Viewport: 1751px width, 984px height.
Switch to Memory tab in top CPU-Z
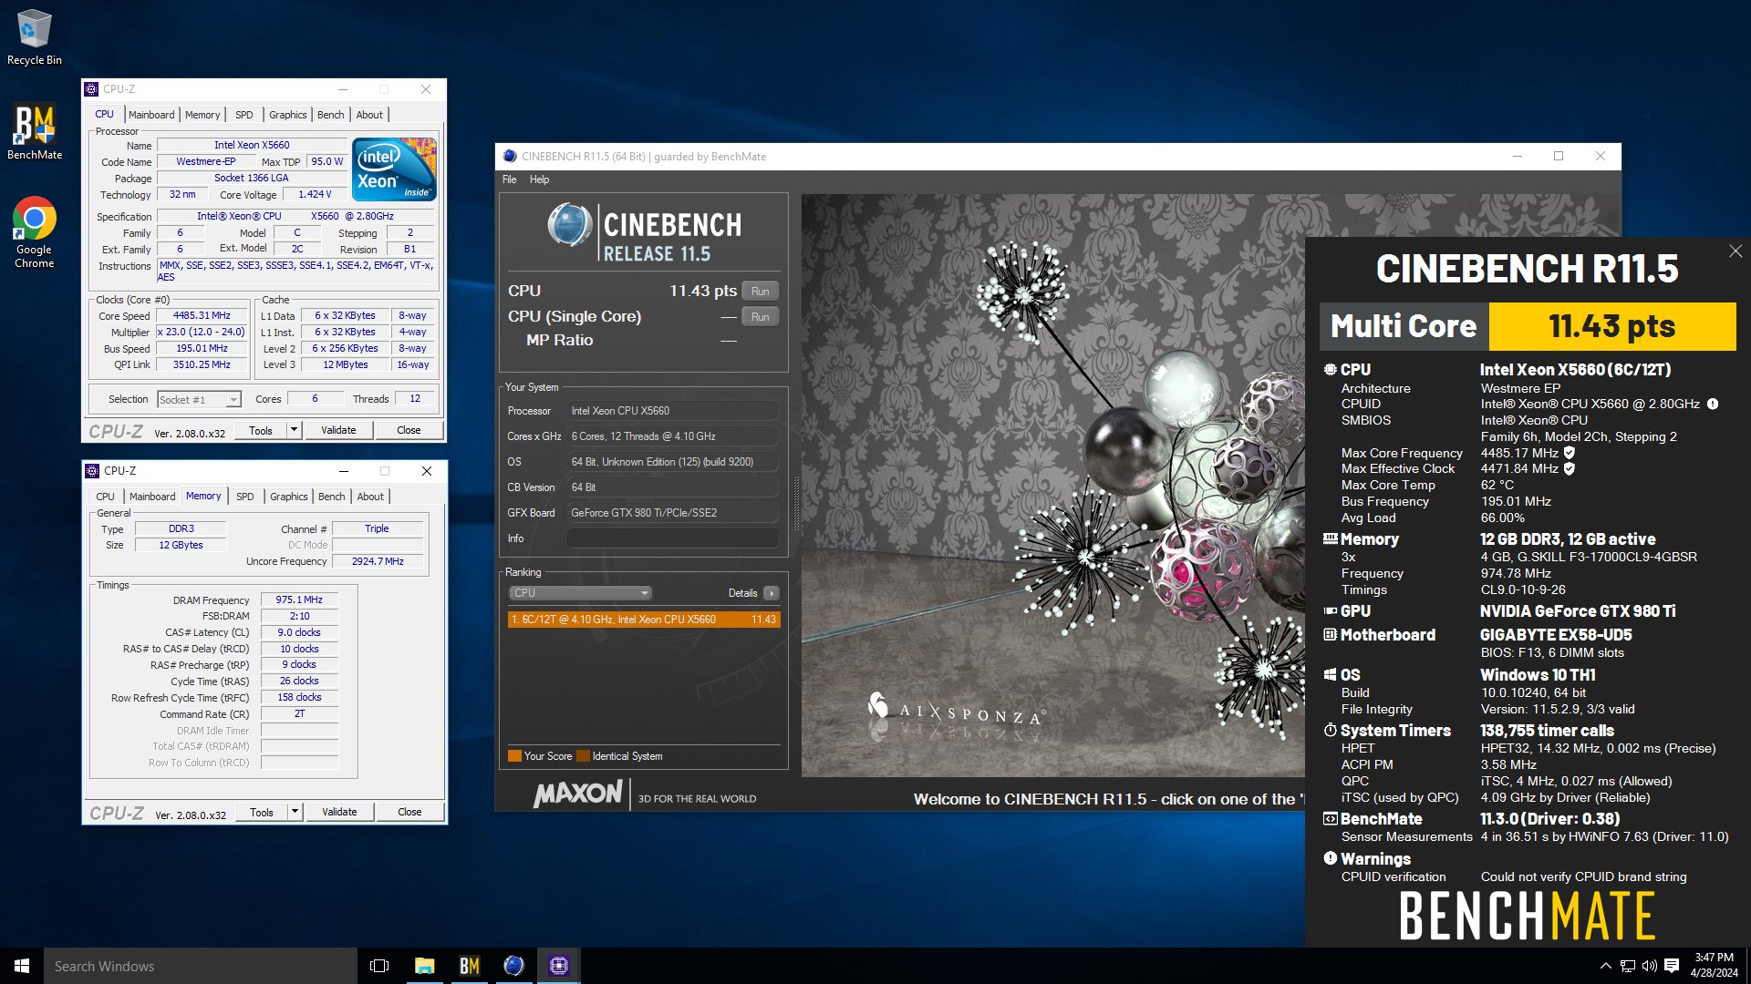(x=202, y=115)
